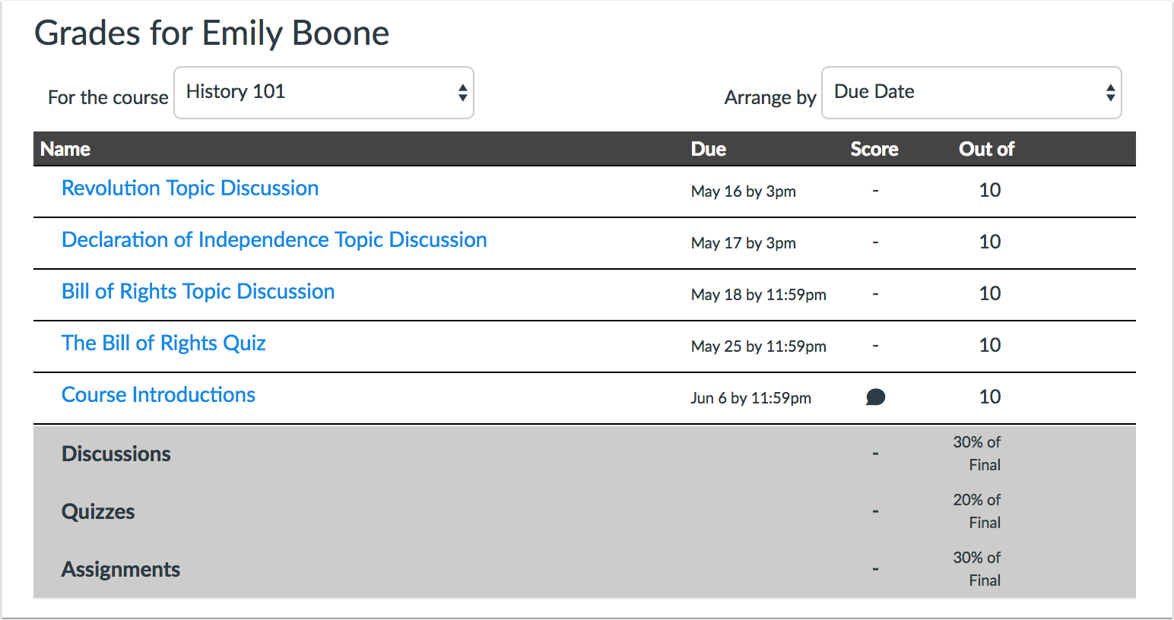Click the Out of column header

pos(986,149)
